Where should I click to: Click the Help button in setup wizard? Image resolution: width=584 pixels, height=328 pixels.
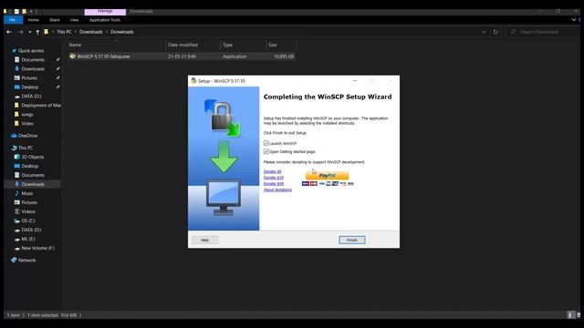pyautogui.click(x=204, y=240)
